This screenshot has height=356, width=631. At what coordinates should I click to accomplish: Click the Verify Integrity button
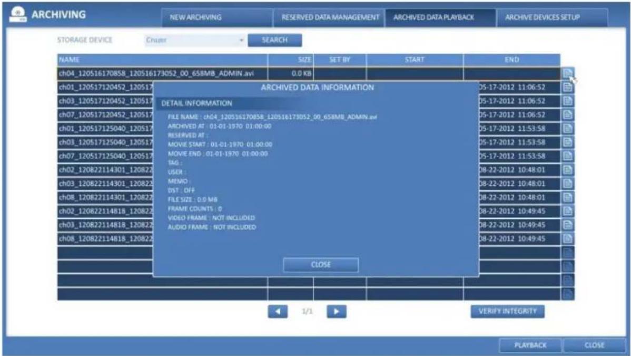(x=507, y=311)
